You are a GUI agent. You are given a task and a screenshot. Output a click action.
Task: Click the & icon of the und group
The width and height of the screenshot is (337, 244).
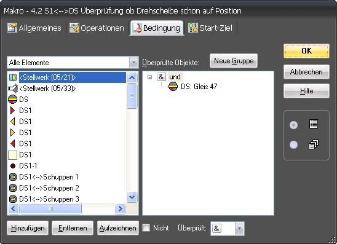[161, 77]
